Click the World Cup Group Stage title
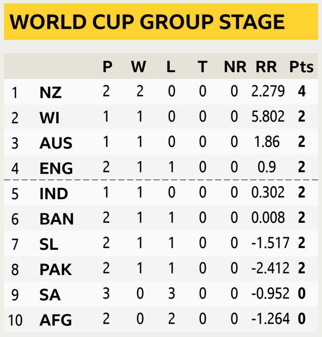This screenshot has height=337, width=322. point(147,22)
